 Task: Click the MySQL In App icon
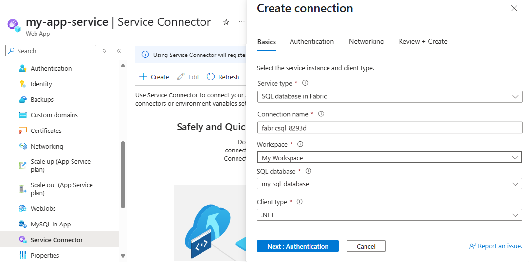pyautogui.click(x=22, y=224)
